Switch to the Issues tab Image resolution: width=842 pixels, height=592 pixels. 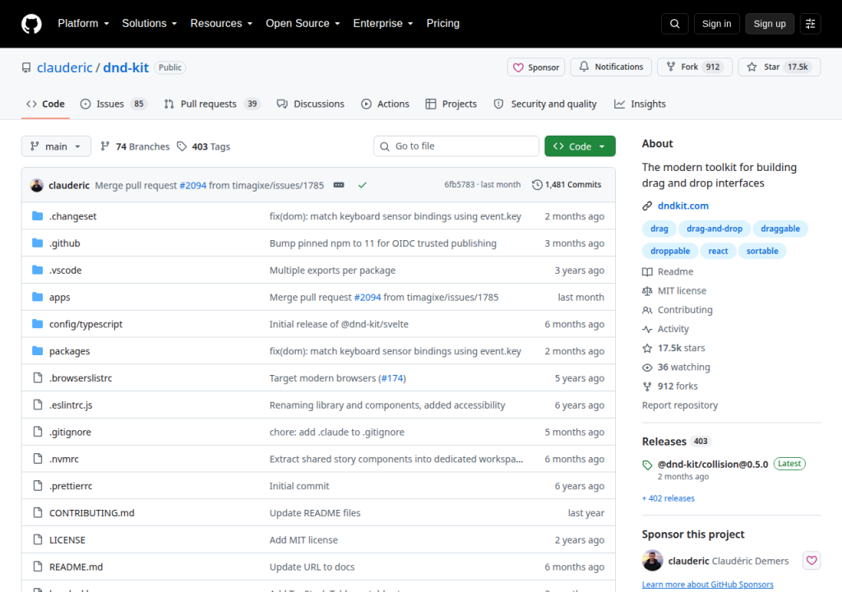113,104
